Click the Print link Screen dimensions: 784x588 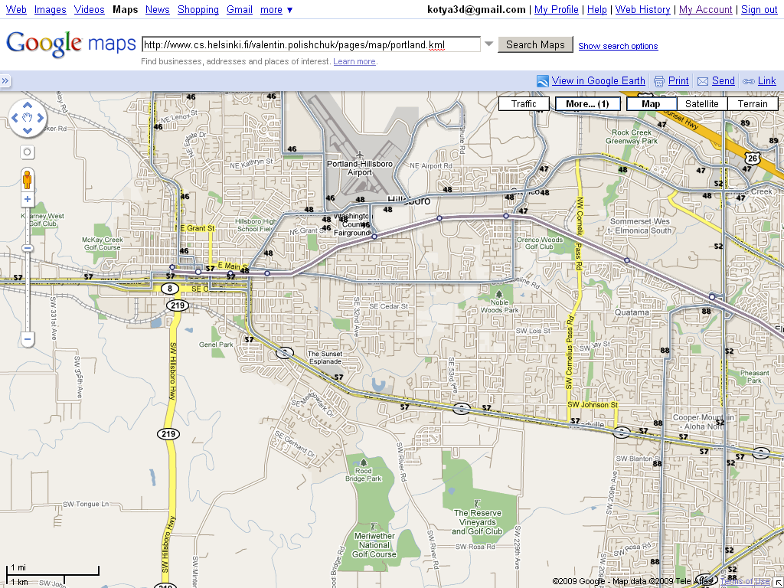678,81
